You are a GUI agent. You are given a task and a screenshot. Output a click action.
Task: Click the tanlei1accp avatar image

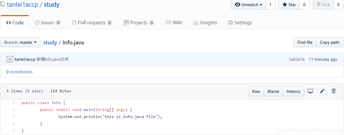coord(10,59)
